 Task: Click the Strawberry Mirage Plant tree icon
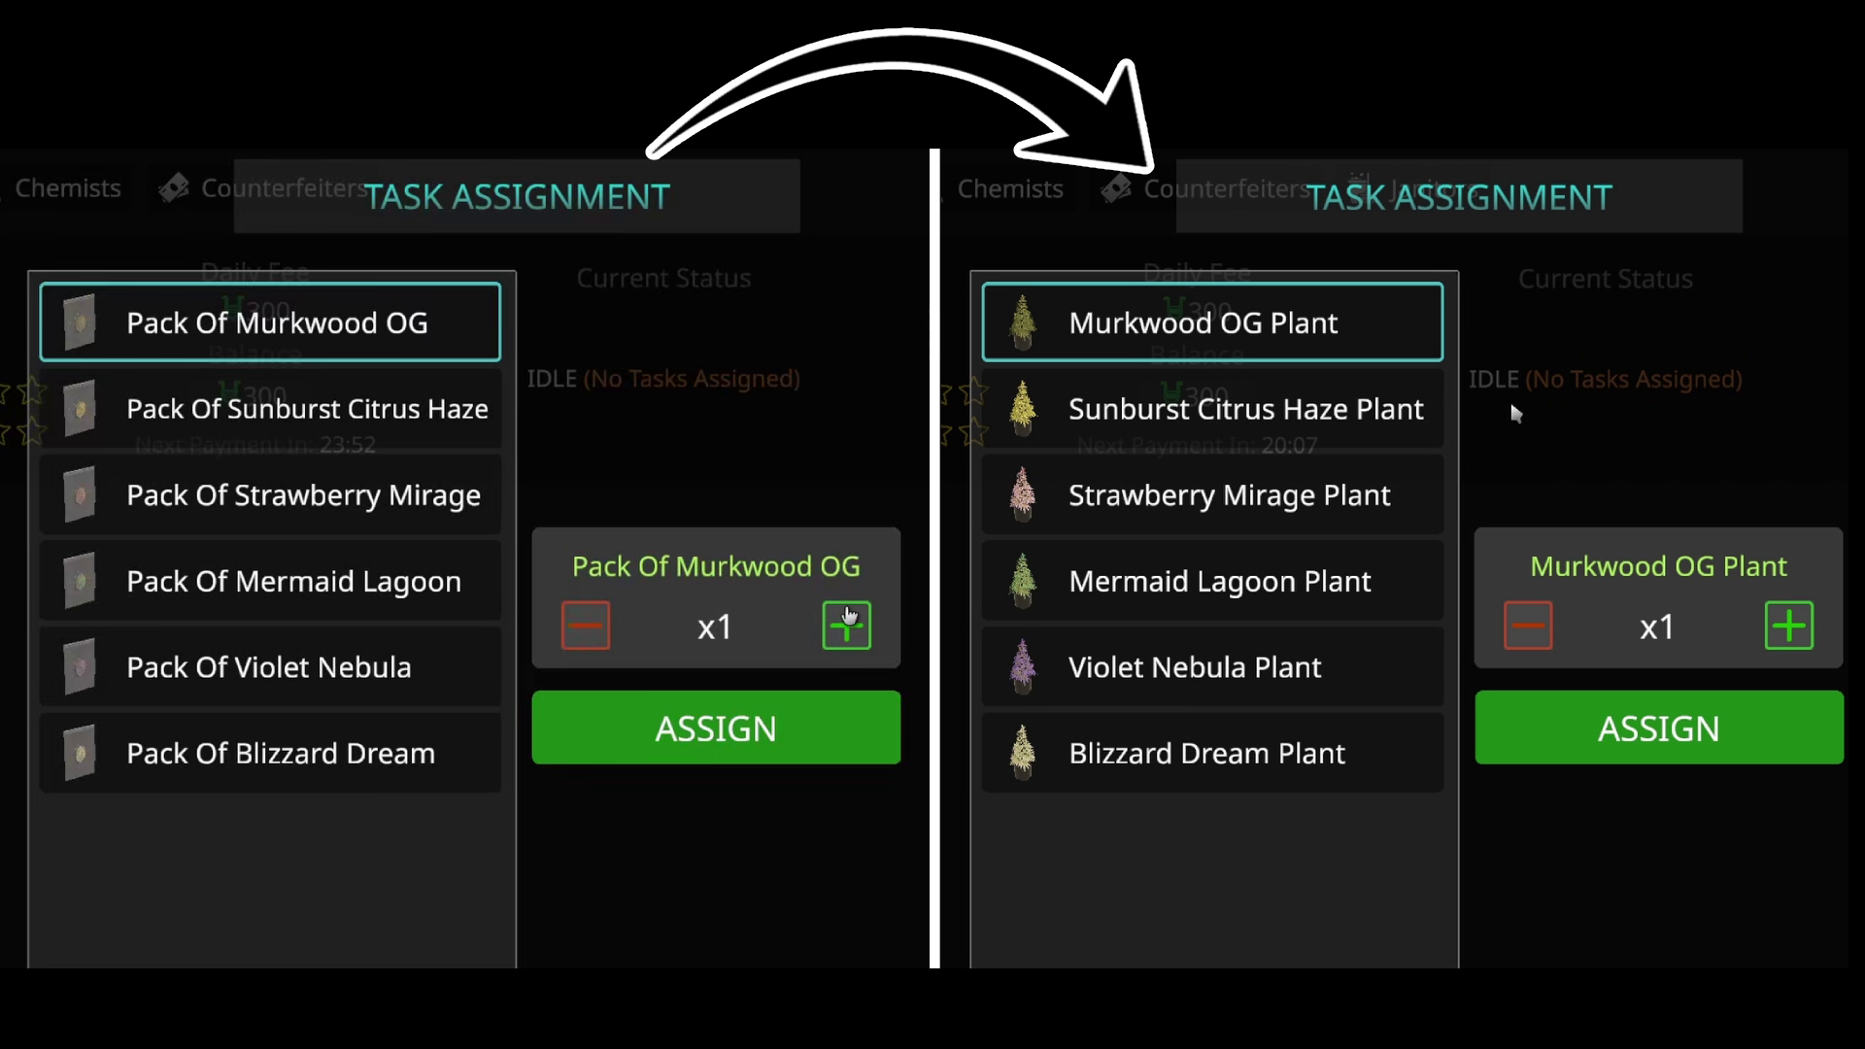pyautogui.click(x=1022, y=495)
